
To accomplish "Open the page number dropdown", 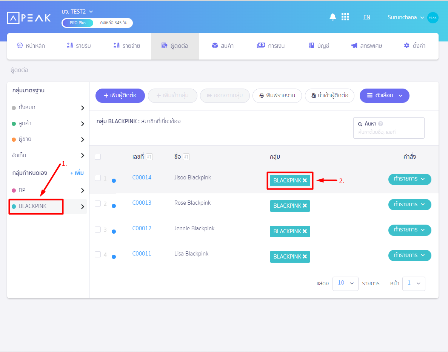I will tap(414, 283).
